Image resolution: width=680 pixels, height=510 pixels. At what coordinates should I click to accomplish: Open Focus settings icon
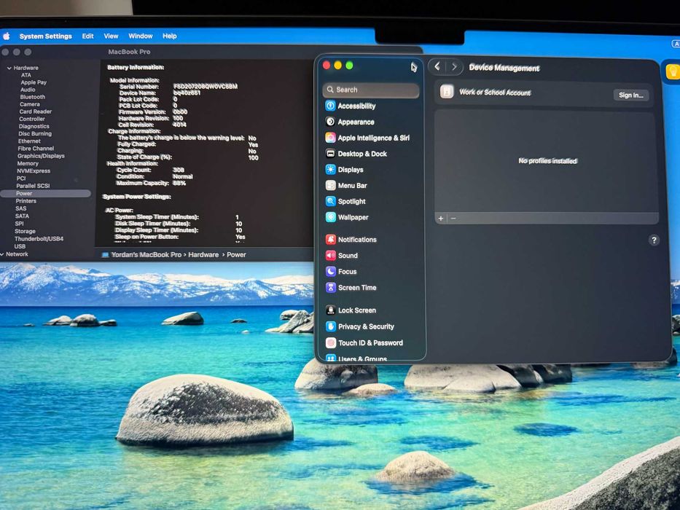[x=330, y=272]
